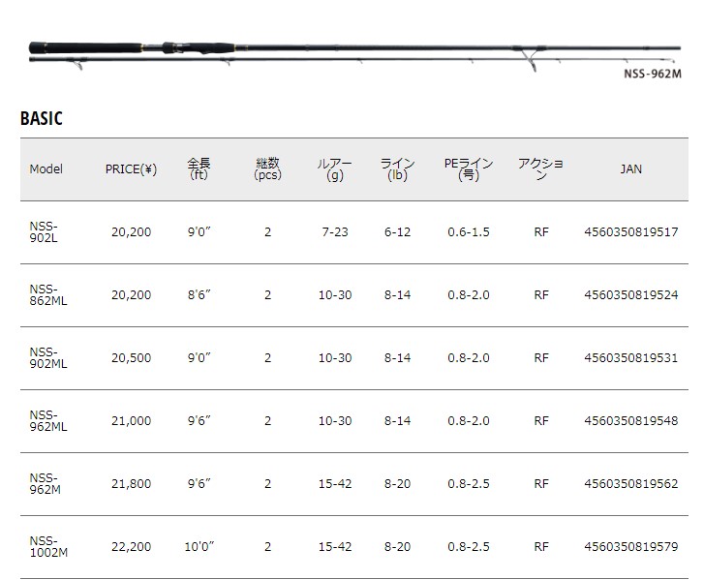Select the NSS-962M model in the table
The image size is (704, 580).
click(x=45, y=484)
